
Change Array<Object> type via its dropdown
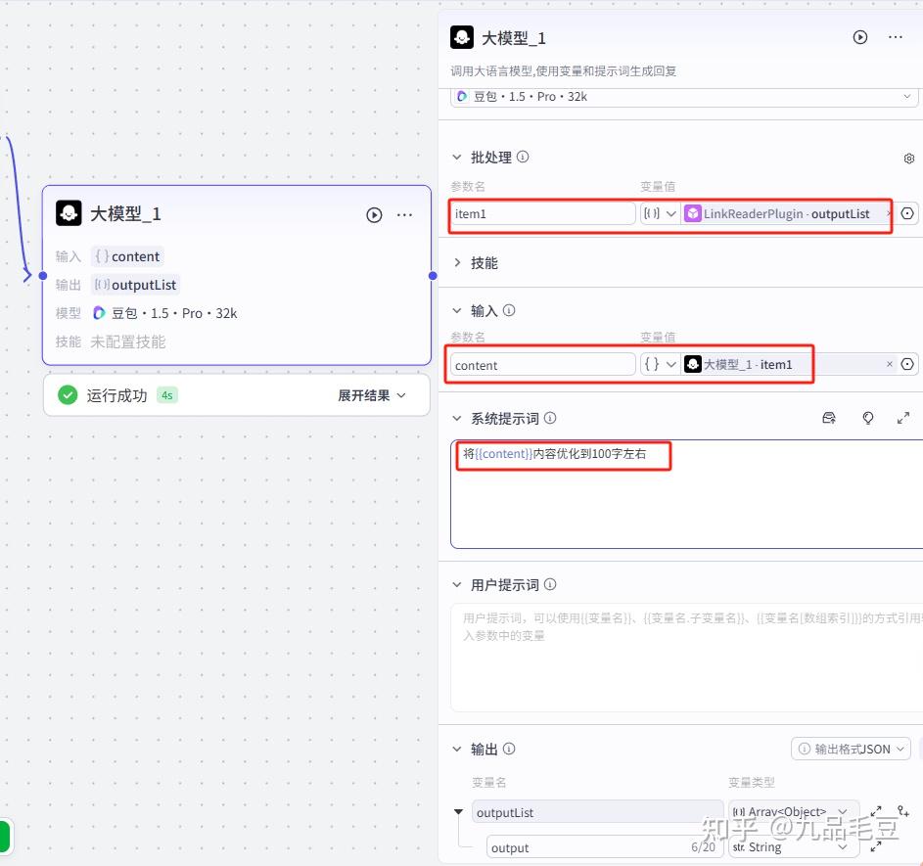point(793,812)
